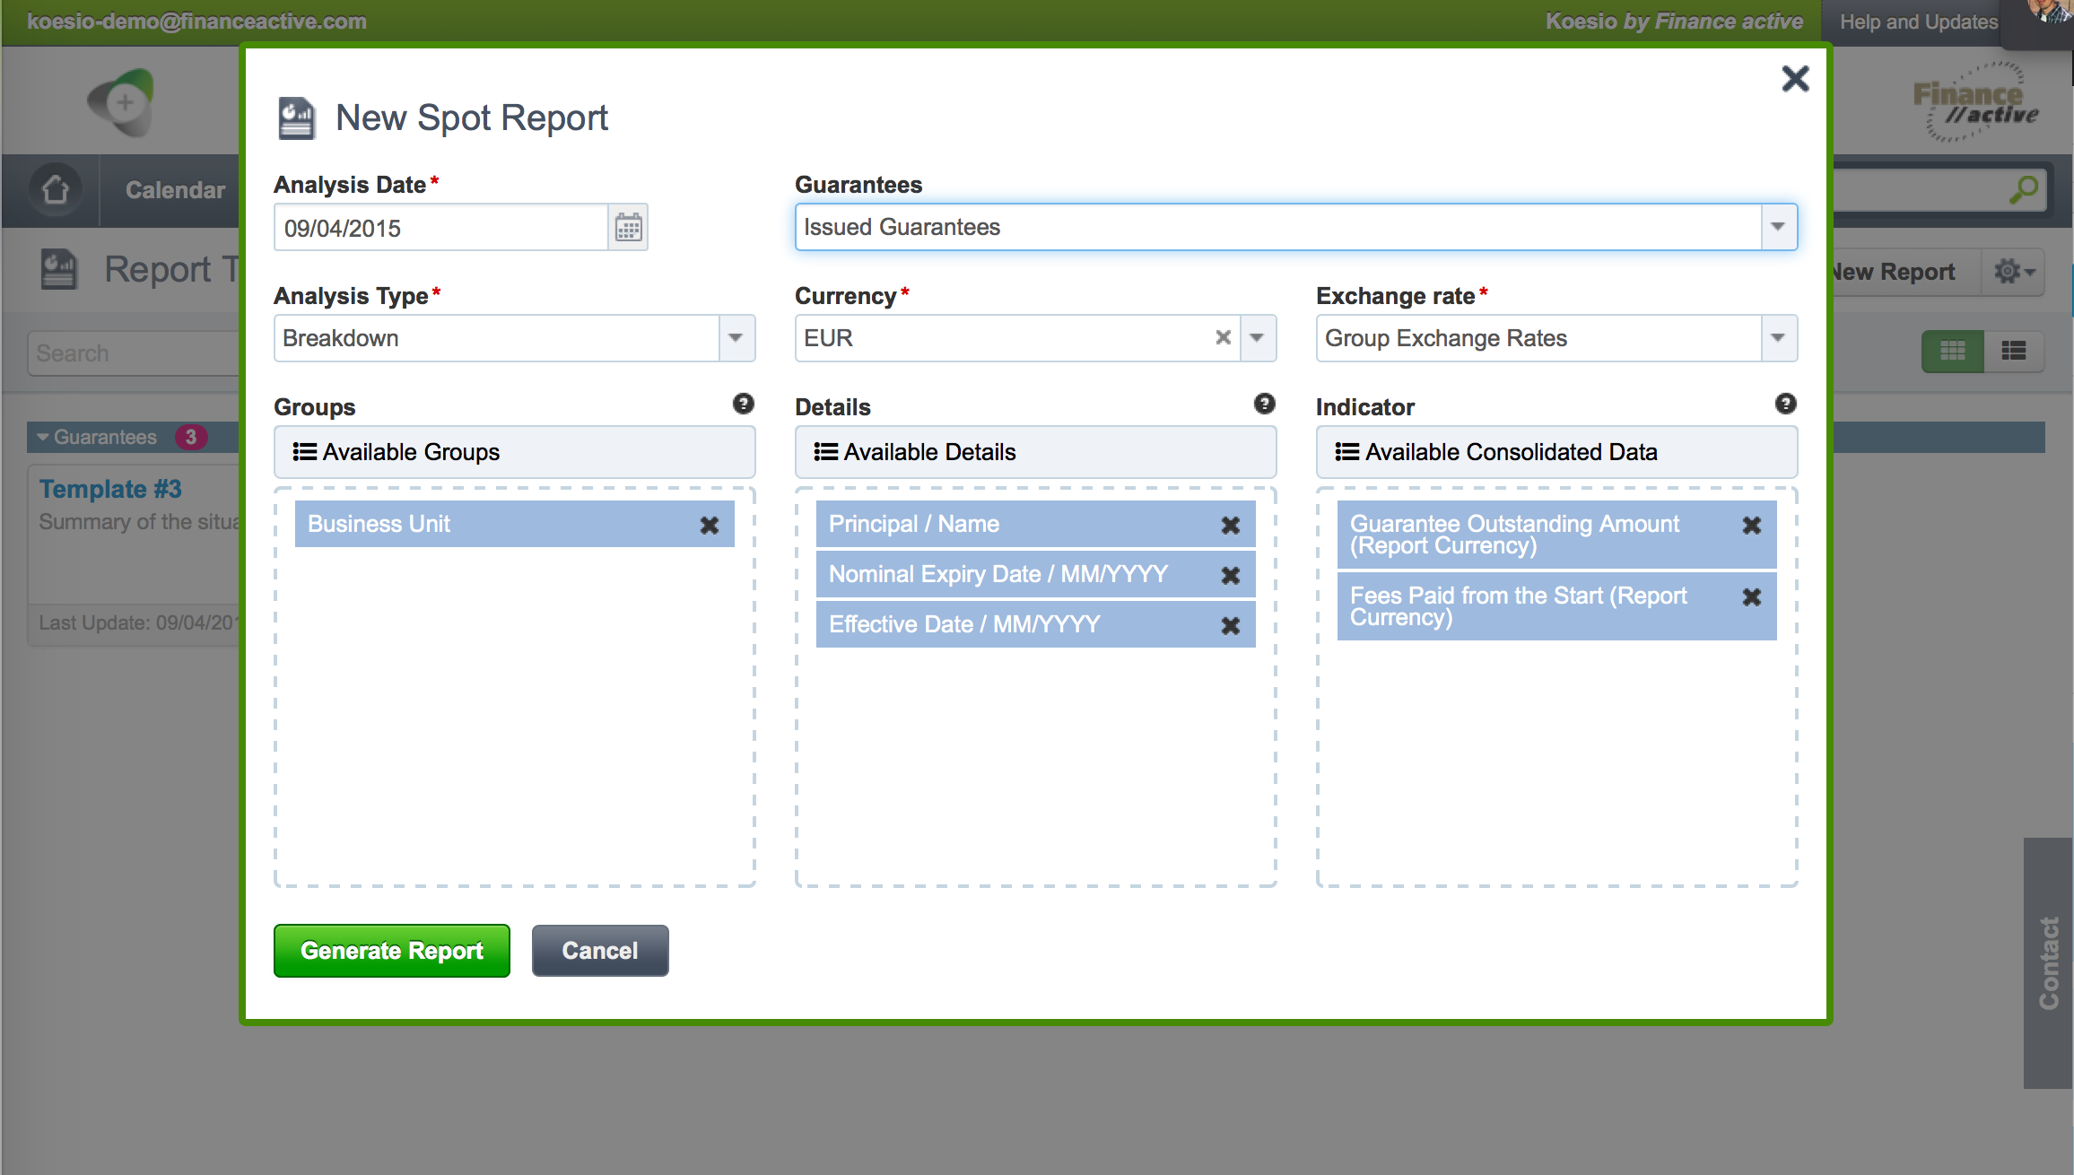Clear the EUR currency selection

pos(1223,338)
